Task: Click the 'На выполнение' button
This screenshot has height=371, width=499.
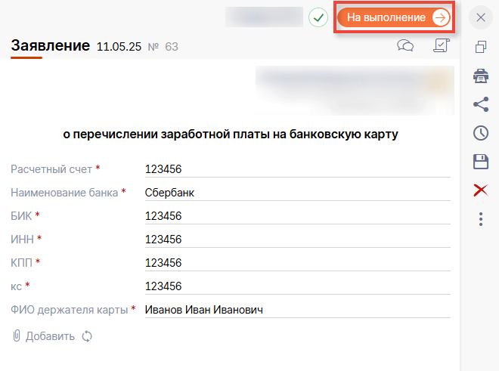Action: [x=393, y=17]
